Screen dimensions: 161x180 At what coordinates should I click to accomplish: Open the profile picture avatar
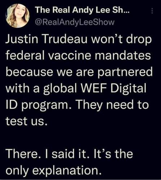[x=17, y=16]
